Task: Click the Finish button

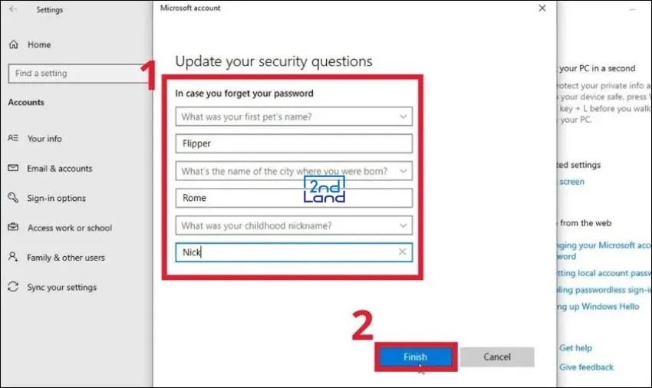Action: click(x=415, y=357)
